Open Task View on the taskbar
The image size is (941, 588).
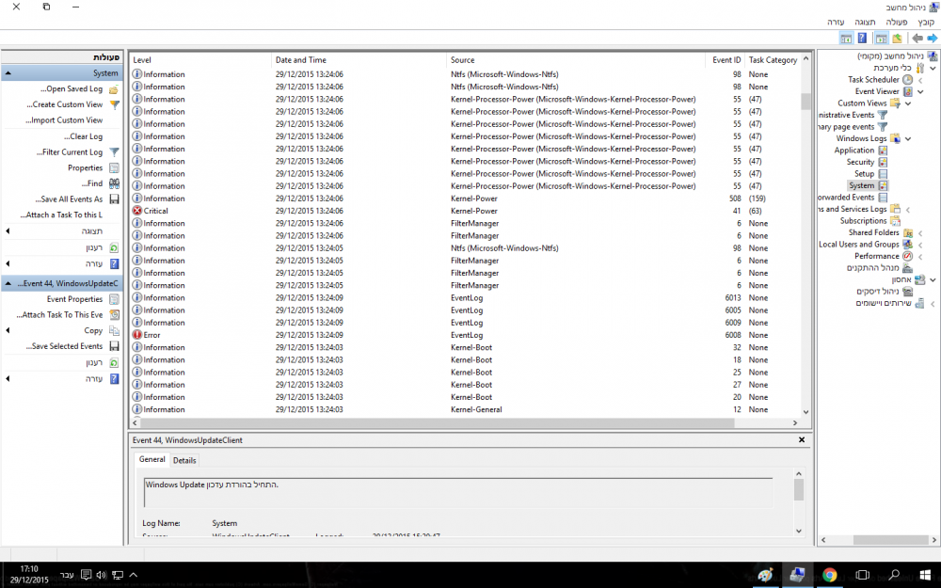(862, 576)
